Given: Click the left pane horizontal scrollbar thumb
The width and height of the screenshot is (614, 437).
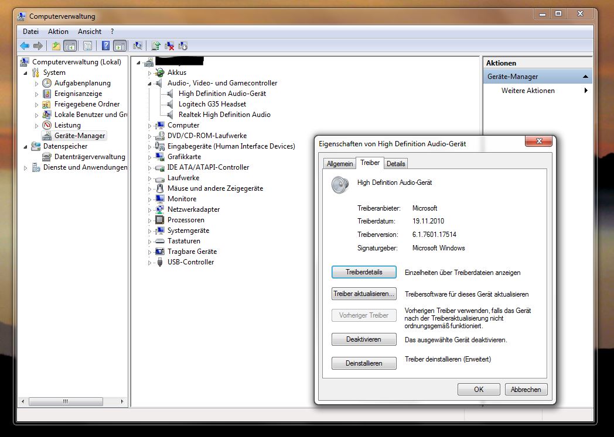Looking at the screenshot, I should coord(66,401).
